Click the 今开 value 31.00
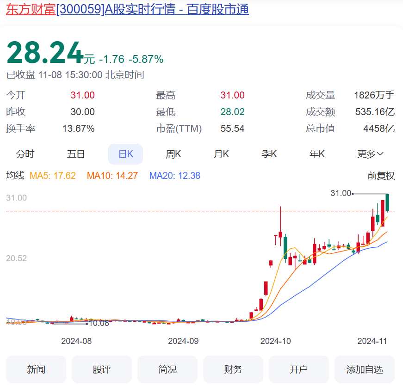403x386 pixels. point(82,95)
